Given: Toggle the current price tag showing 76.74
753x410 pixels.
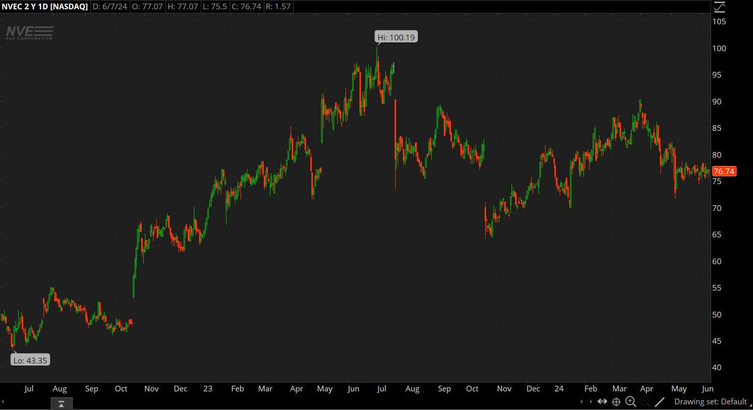Looking at the screenshot, I should (x=724, y=171).
